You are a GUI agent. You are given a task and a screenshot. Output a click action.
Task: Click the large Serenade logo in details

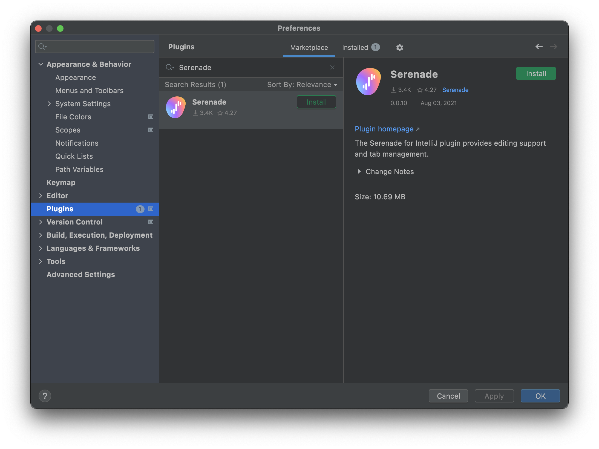pyautogui.click(x=368, y=82)
